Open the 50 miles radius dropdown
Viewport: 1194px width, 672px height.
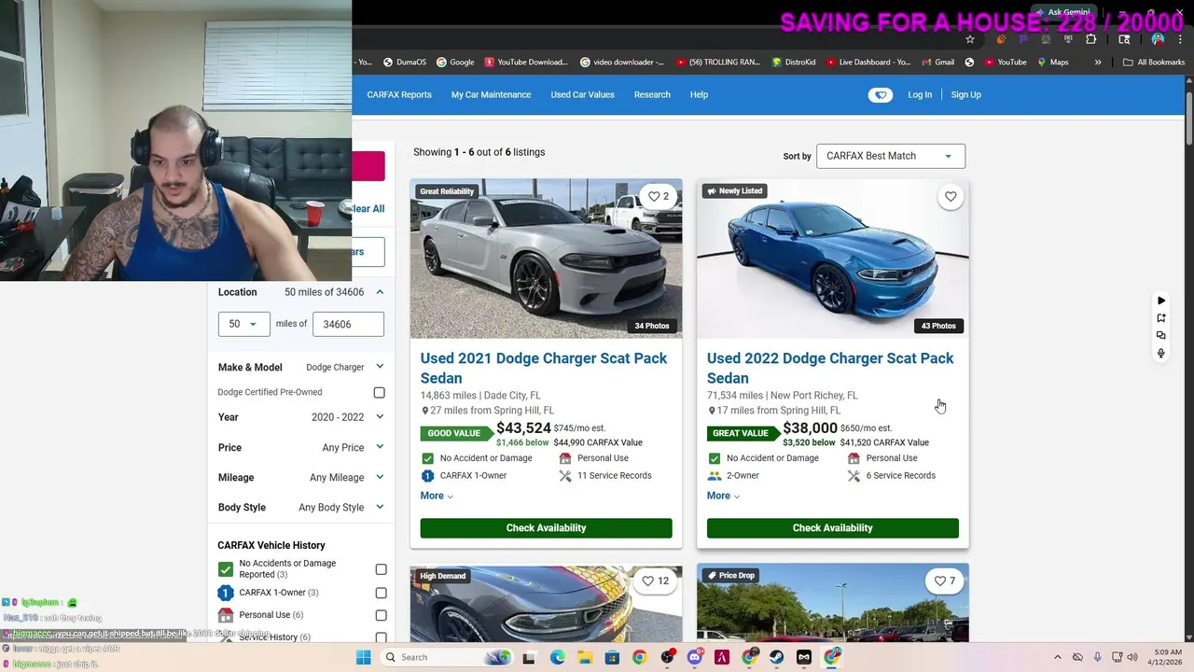243,324
